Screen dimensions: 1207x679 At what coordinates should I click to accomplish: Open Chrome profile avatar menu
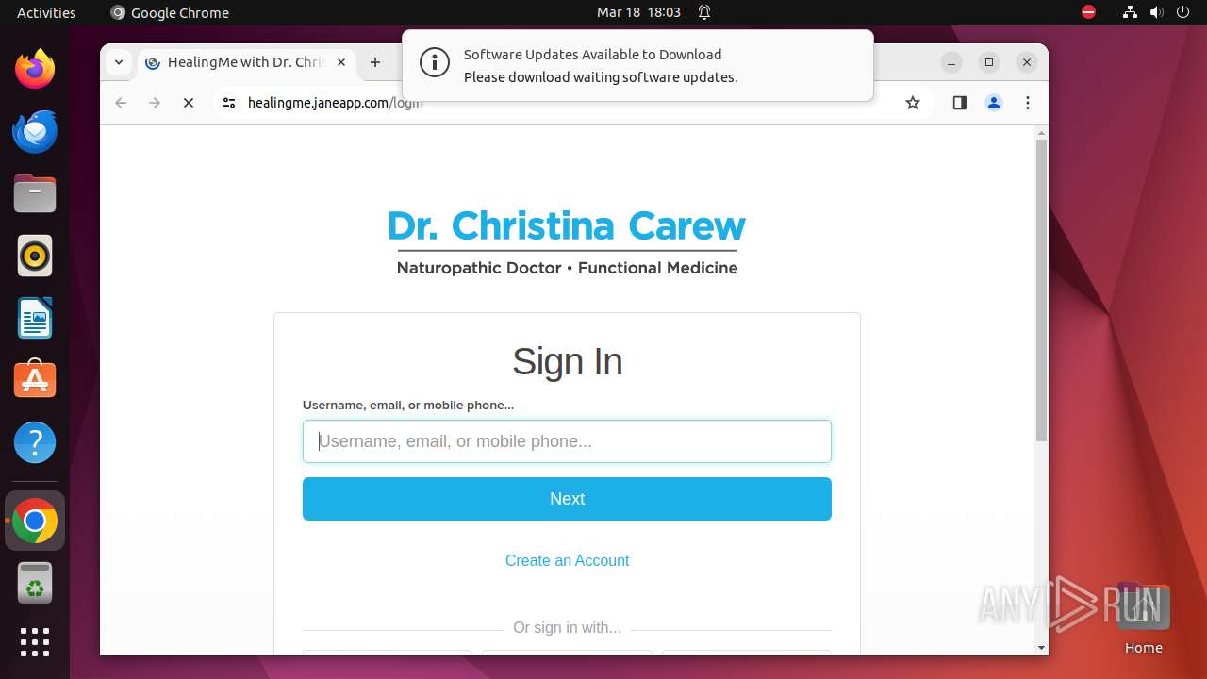click(x=994, y=103)
